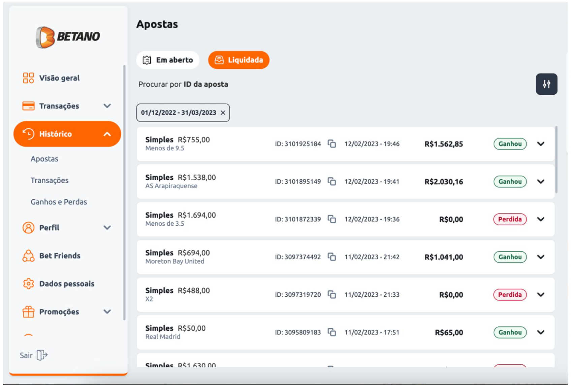
Task: Open Ganhos e Perdas submenu item
Action: 59,202
